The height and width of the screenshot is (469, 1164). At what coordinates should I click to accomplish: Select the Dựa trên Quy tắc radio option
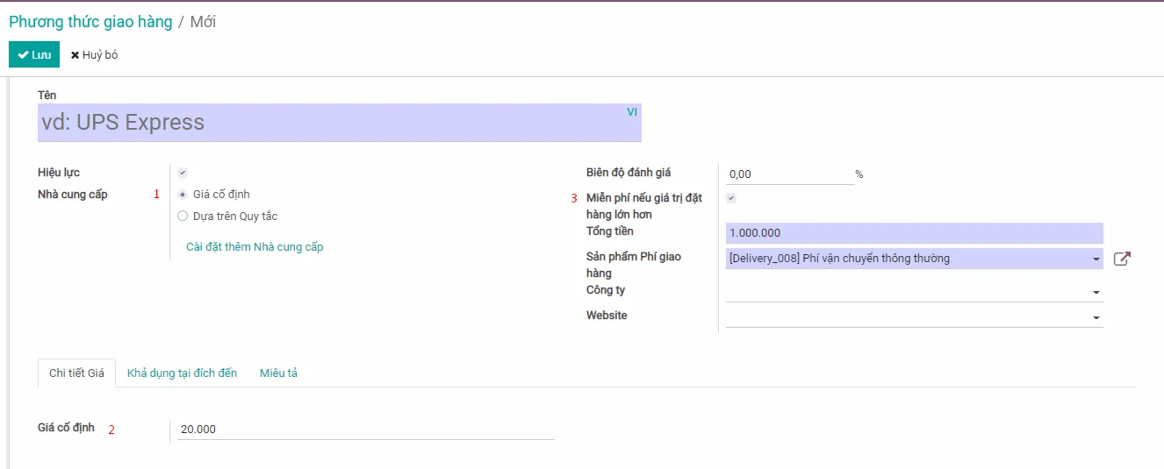click(183, 216)
